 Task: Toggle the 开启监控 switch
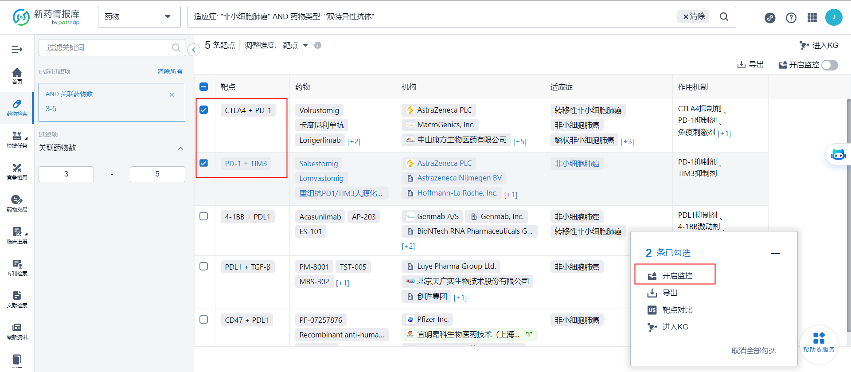(830, 65)
